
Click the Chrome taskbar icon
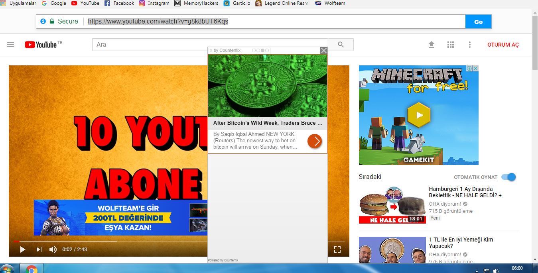click(32, 269)
